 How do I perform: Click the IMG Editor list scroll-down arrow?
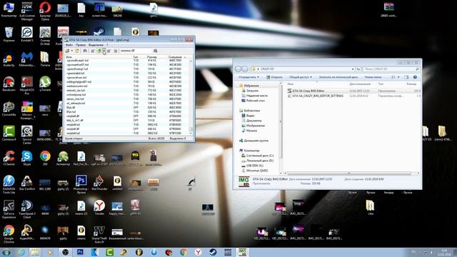point(191,133)
